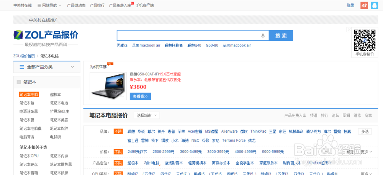Filter by brand 苹果

[181, 132]
